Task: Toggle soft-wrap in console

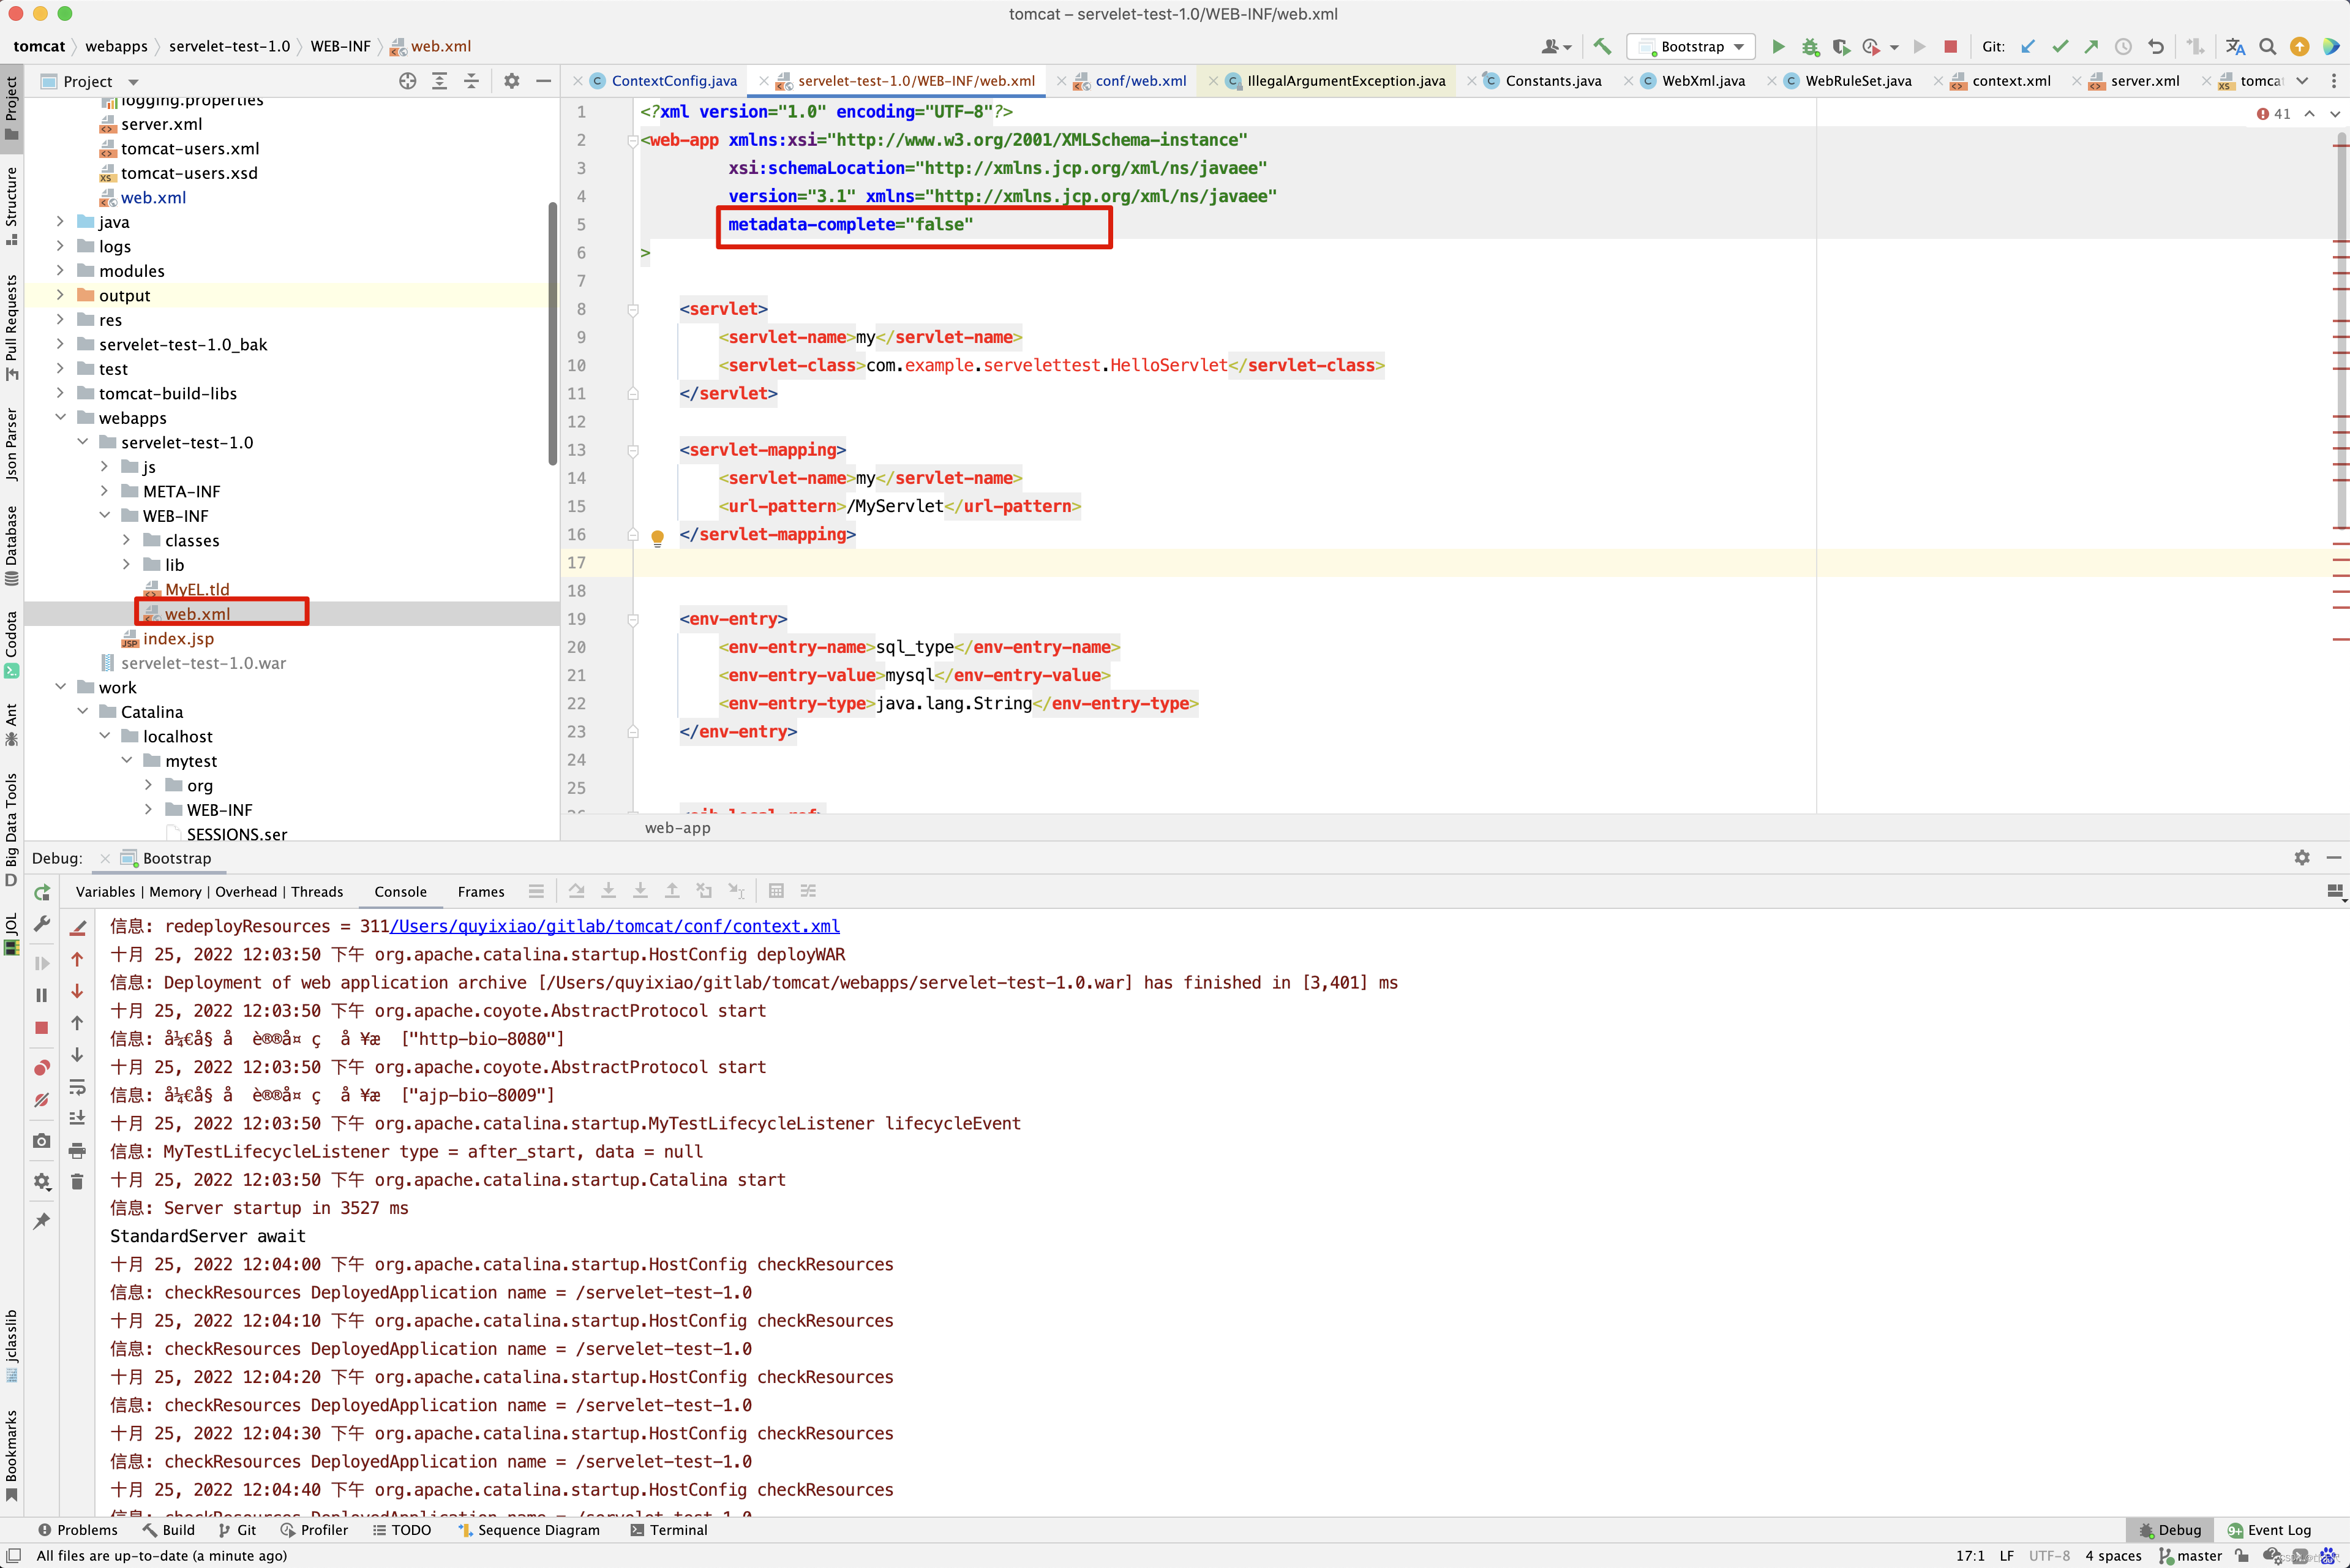Action: (x=77, y=1087)
